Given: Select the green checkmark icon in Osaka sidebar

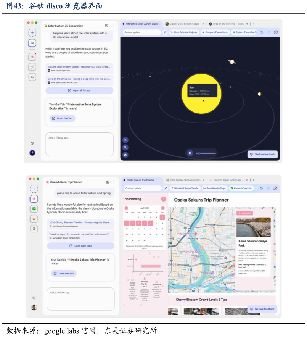Looking at the screenshot, I should pyautogui.click(x=34, y=209).
